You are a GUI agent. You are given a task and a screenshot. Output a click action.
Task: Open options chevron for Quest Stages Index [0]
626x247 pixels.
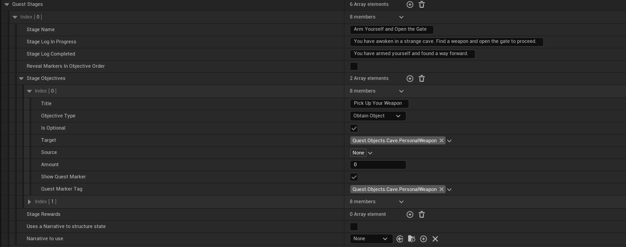click(x=401, y=17)
